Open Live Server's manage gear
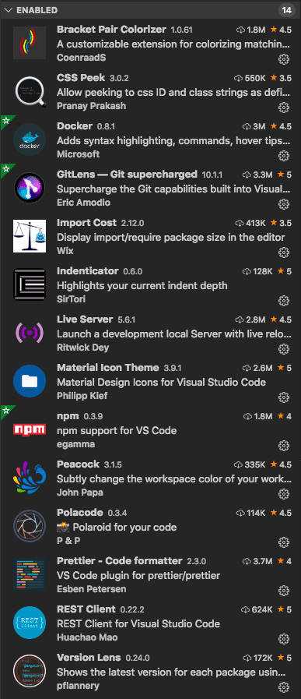The width and height of the screenshot is (301, 699). coord(284,348)
